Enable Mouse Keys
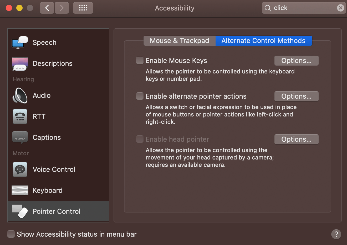Image resolution: width=347 pixels, height=245 pixels. pos(140,60)
